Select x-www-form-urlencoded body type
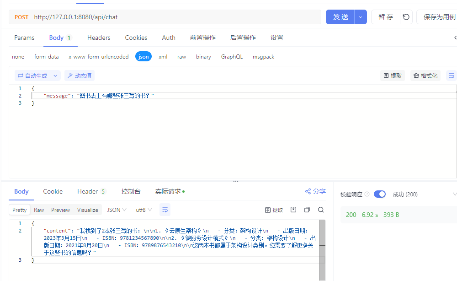 (x=99, y=57)
